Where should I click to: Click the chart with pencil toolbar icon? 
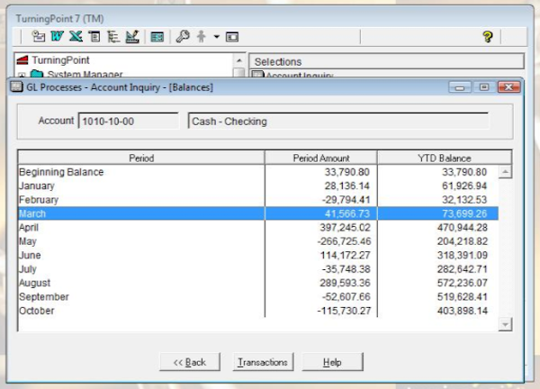[x=131, y=37]
